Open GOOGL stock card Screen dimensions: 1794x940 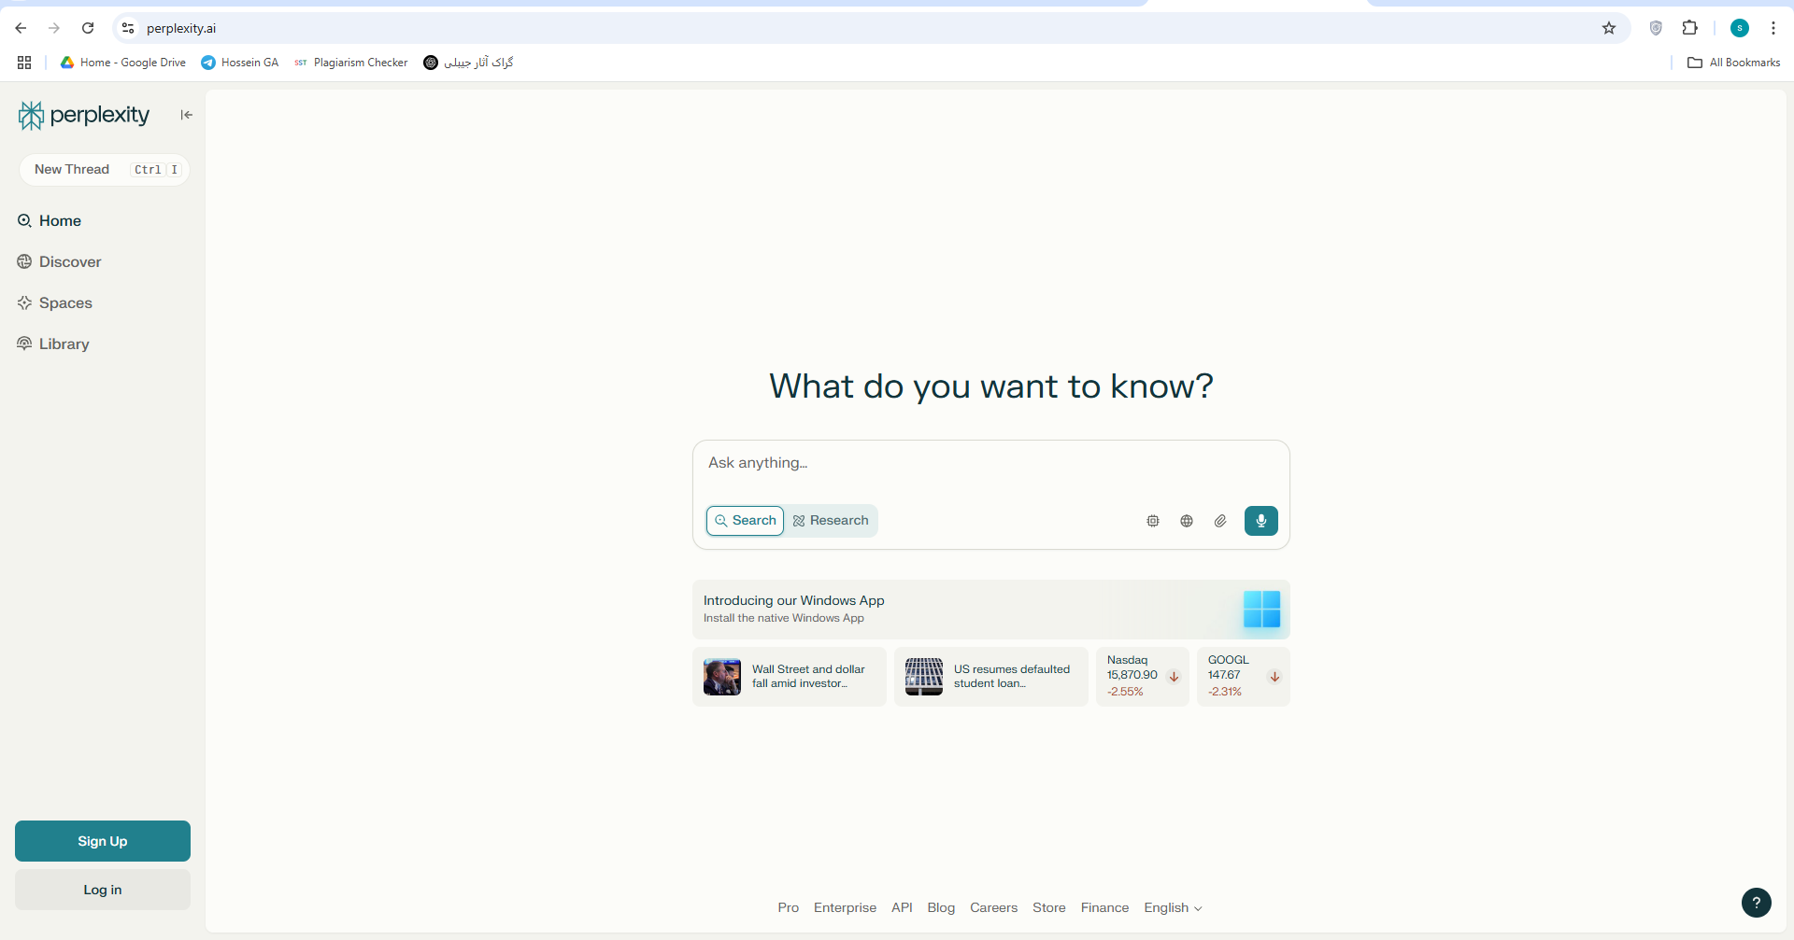[x=1244, y=677]
